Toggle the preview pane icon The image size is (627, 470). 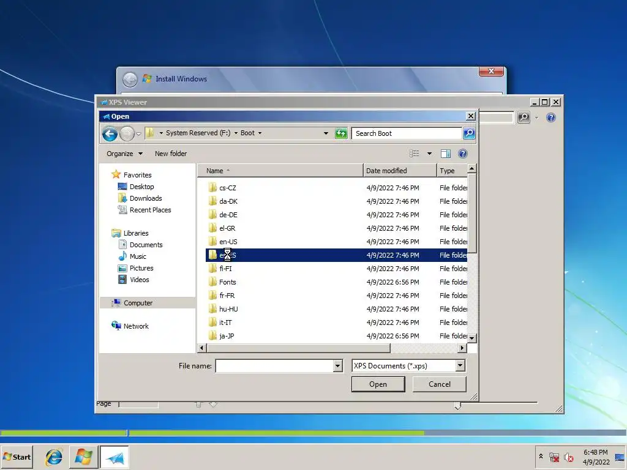446,154
